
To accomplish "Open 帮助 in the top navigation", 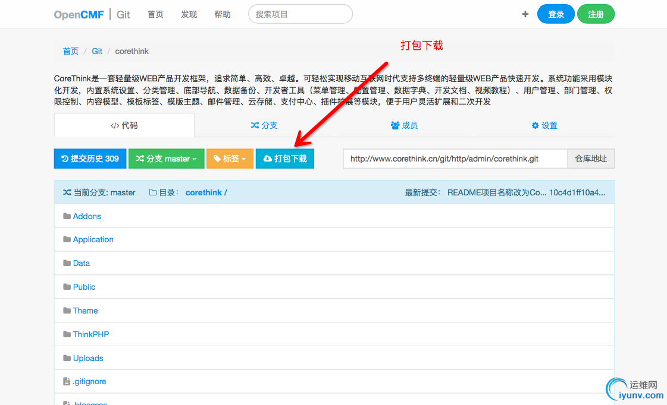I will (223, 14).
